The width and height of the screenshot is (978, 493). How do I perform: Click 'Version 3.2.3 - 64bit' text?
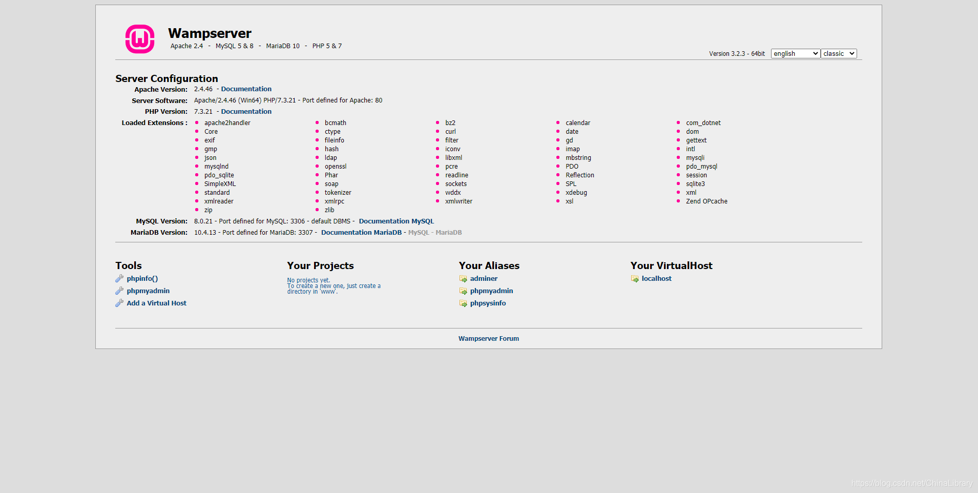click(x=737, y=54)
